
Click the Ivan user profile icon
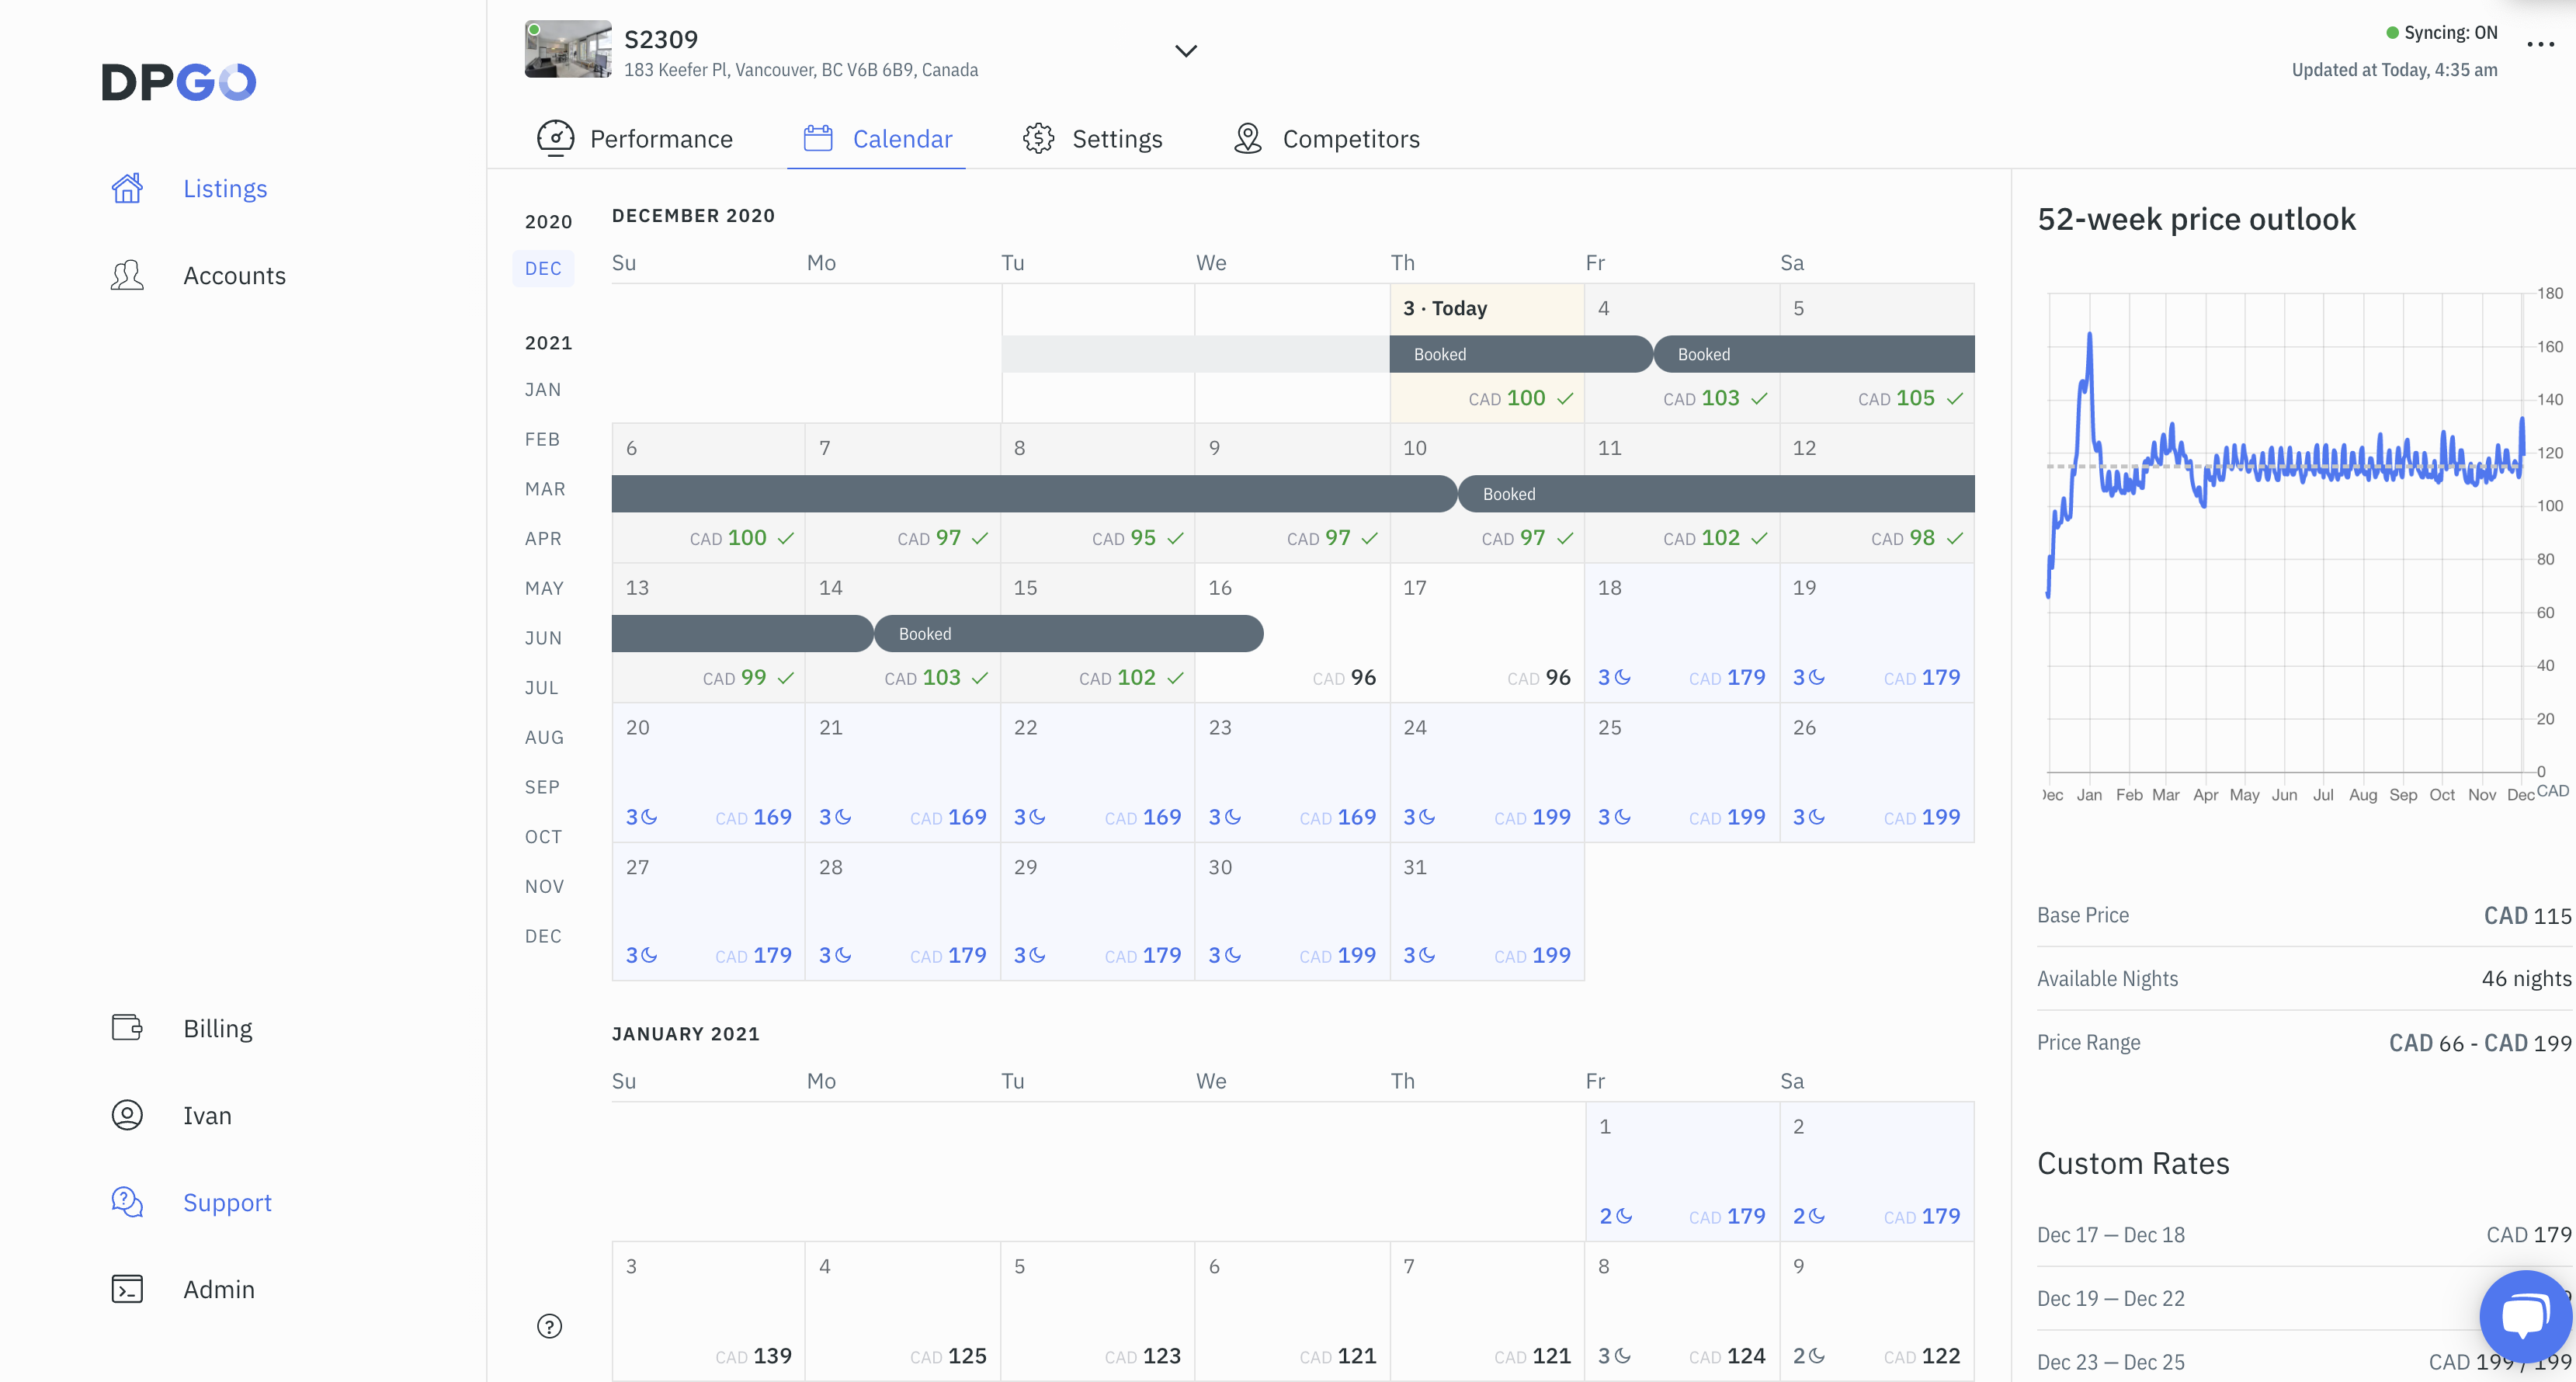(x=127, y=1114)
